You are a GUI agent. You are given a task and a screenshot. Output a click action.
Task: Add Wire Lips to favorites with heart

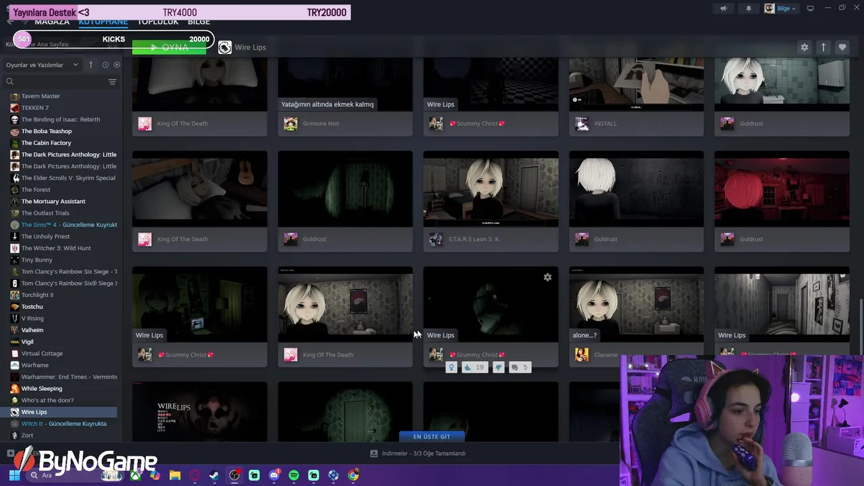[842, 47]
